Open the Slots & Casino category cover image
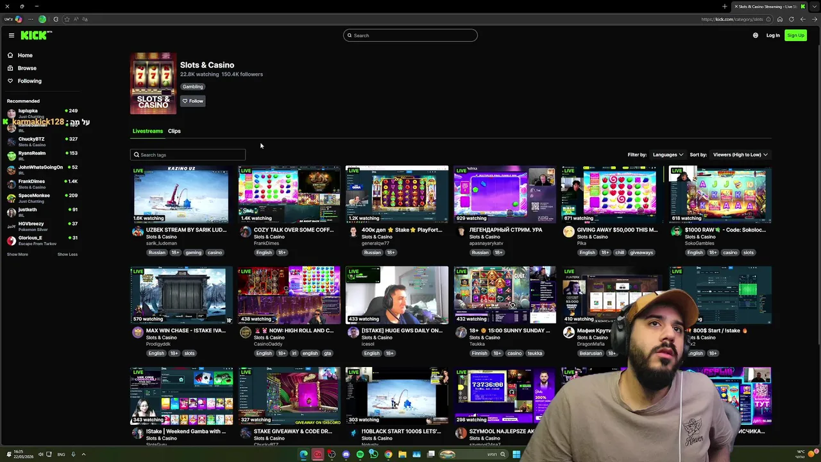This screenshot has height=462, width=821. point(153,83)
